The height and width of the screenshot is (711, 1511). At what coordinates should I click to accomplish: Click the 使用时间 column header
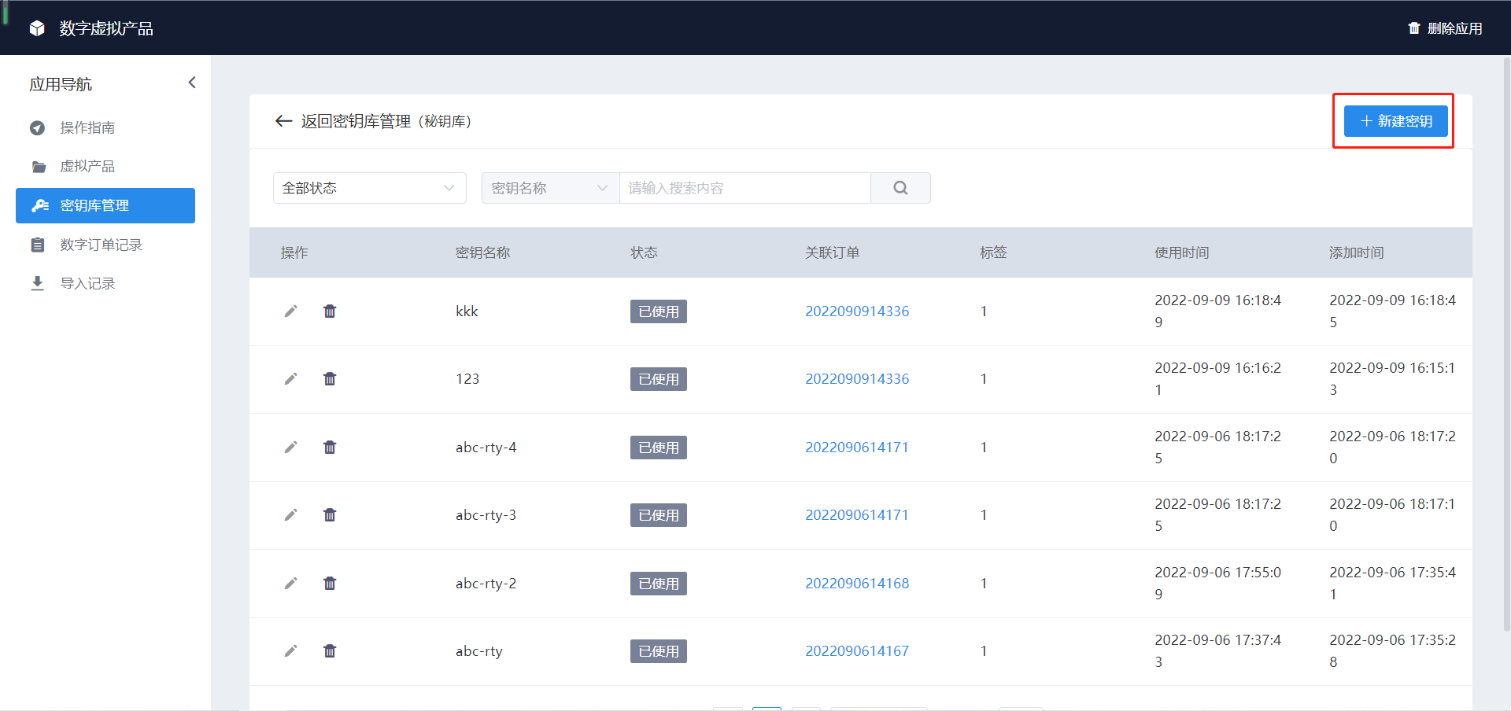pos(1182,252)
